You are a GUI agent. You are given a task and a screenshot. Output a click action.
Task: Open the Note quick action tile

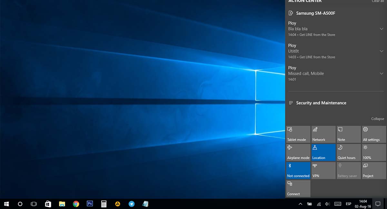click(x=349, y=134)
